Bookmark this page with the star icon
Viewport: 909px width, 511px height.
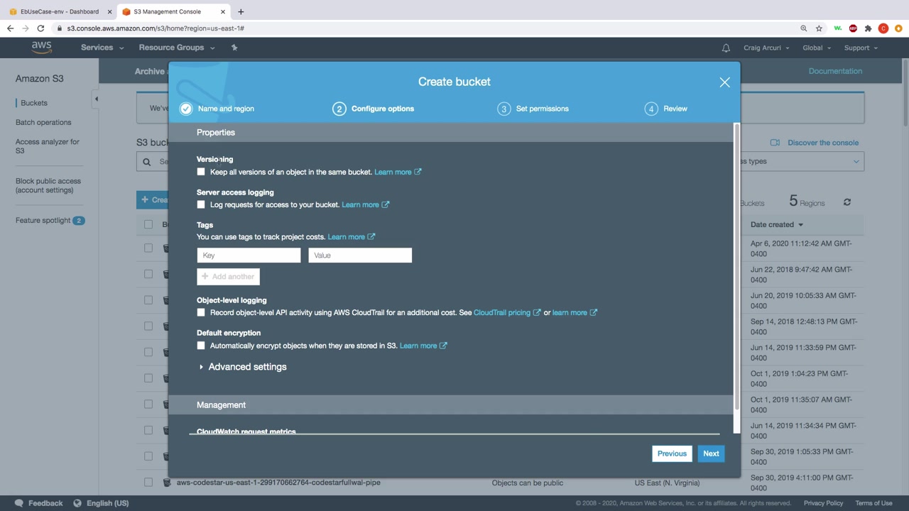point(819,28)
